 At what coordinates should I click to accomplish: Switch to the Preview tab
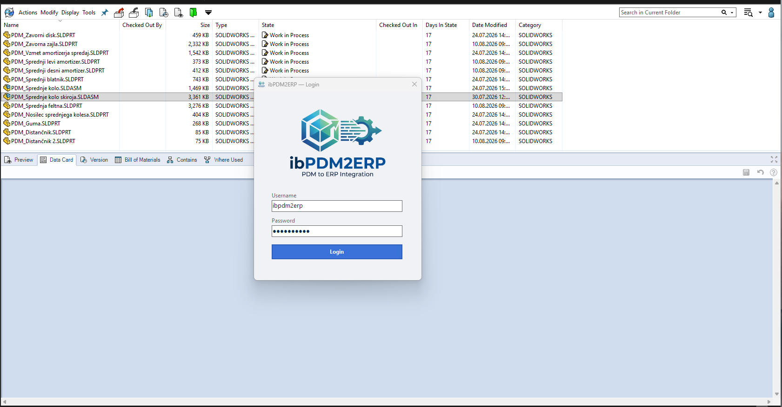[19, 160]
